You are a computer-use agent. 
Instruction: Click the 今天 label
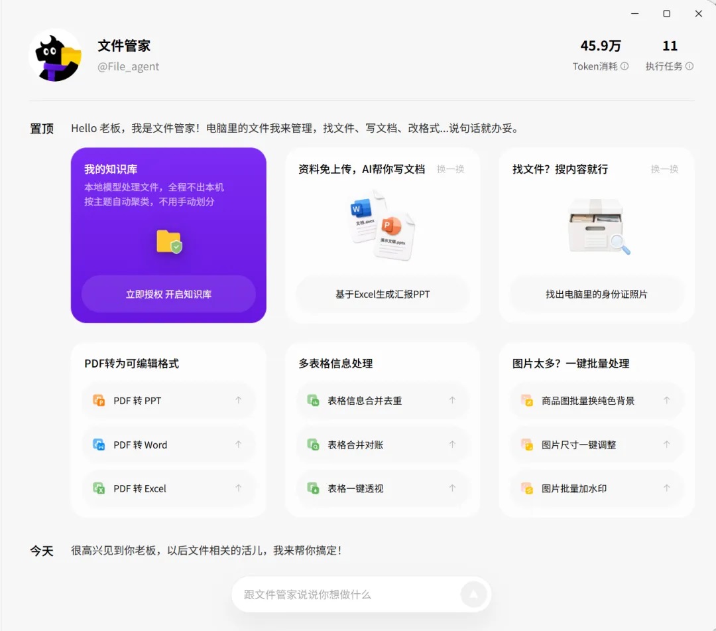42,551
